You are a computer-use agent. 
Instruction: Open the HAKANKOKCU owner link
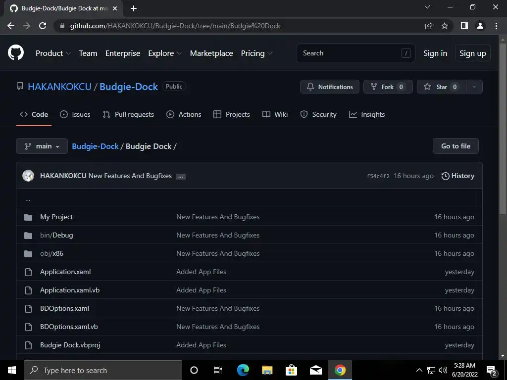click(x=59, y=87)
